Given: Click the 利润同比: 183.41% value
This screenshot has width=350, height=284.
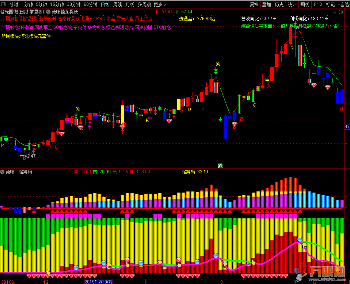Looking at the screenshot, I should (x=309, y=19).
